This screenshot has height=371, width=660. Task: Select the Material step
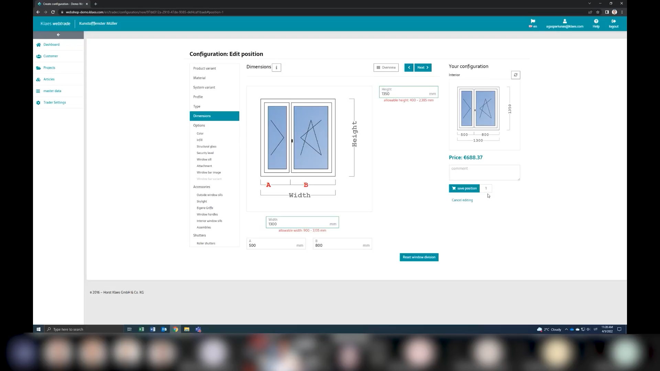coord(199,78)
